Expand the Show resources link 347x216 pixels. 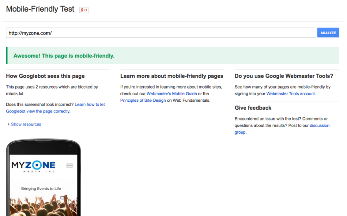(26, 125)
